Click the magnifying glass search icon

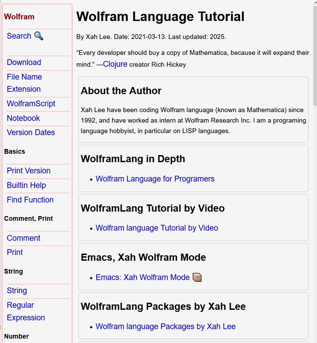pyautogui.click(x=39, y=36)
